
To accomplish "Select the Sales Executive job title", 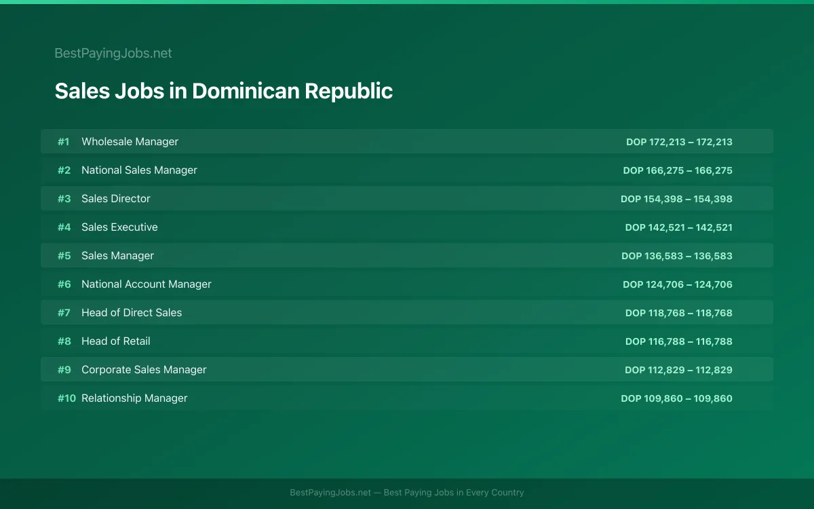I will click(119, 227).
